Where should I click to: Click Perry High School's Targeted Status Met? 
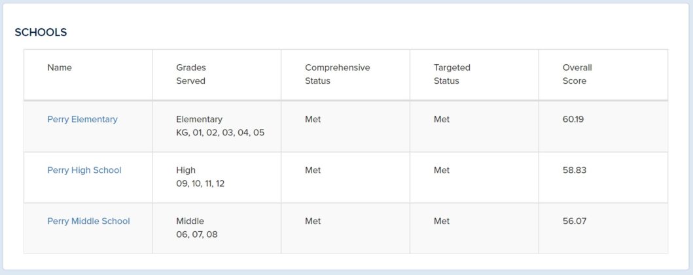(x=442, y=170)
